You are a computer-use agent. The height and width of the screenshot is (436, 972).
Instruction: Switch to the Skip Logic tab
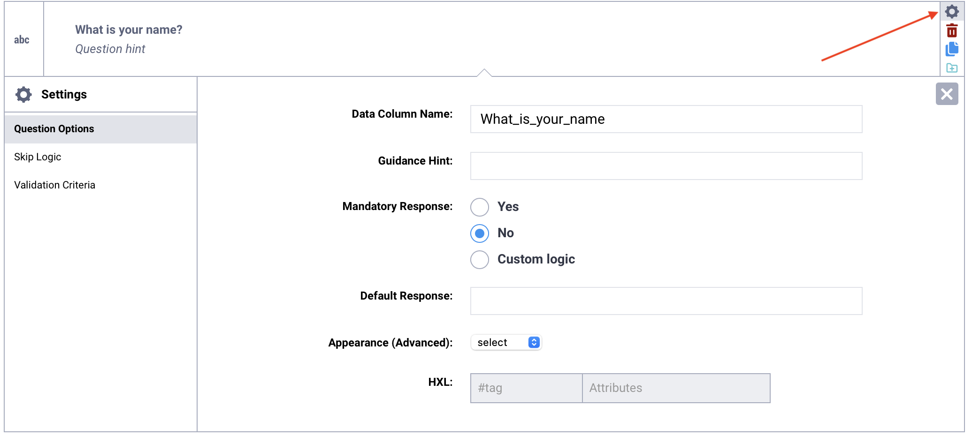click(38, 157)
